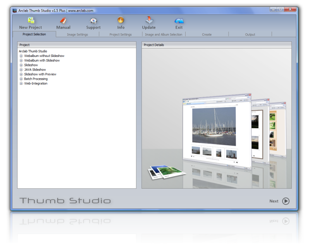
Task: Open the Info icon
Action: (121, 20)
